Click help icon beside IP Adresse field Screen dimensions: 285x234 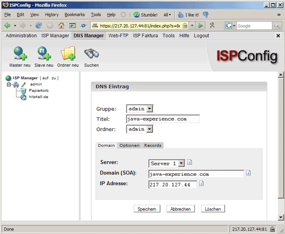(x=202, y=183)
